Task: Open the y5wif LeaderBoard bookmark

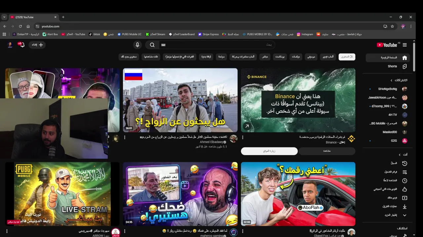Action: (x=181, y=34)
